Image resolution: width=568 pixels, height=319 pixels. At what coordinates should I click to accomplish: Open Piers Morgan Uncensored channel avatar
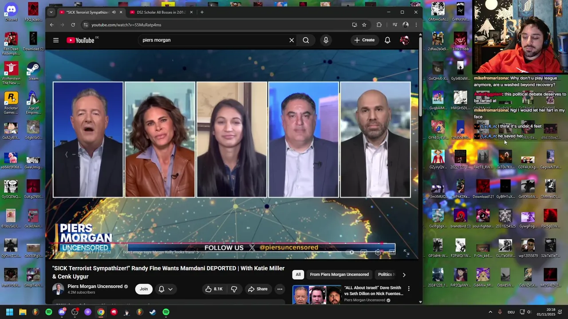pyautogui.click(x=58, y=289)
